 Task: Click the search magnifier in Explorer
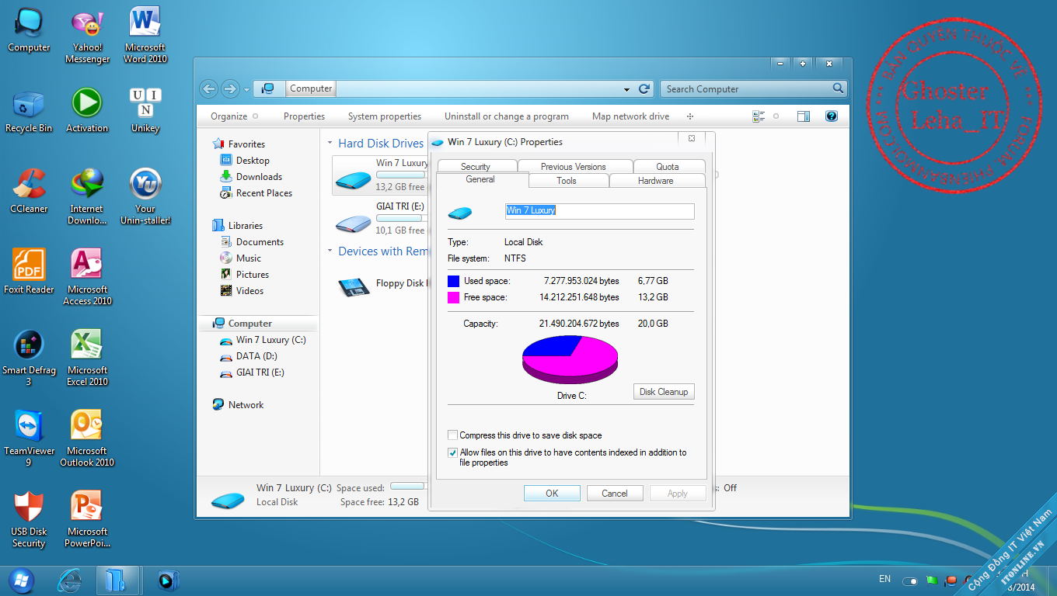838,88
